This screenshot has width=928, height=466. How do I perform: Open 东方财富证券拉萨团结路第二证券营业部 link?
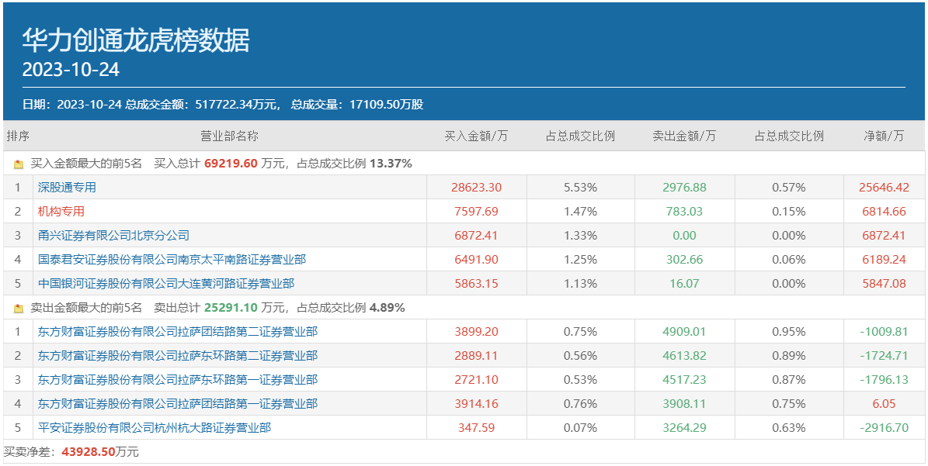pos(177,332)
